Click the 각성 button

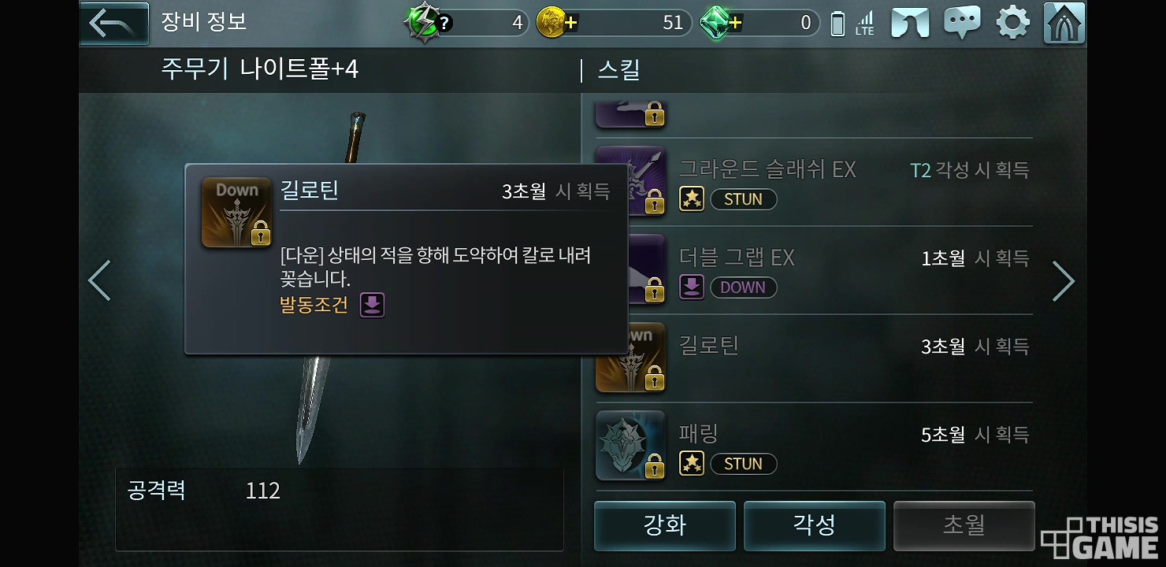pos(815,525)
